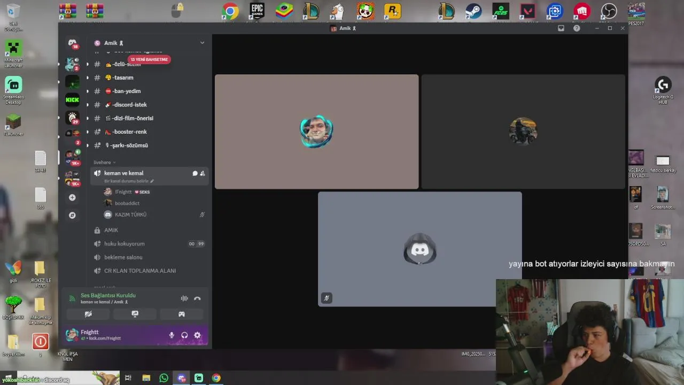Open BlueStacks desktop shortcut
684x385 pixels.
point(284,11)
